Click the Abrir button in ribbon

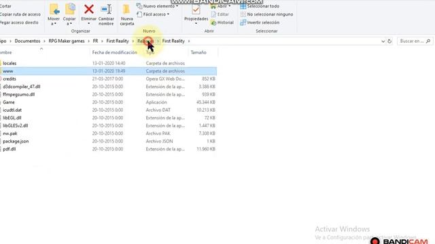point(221,6)
